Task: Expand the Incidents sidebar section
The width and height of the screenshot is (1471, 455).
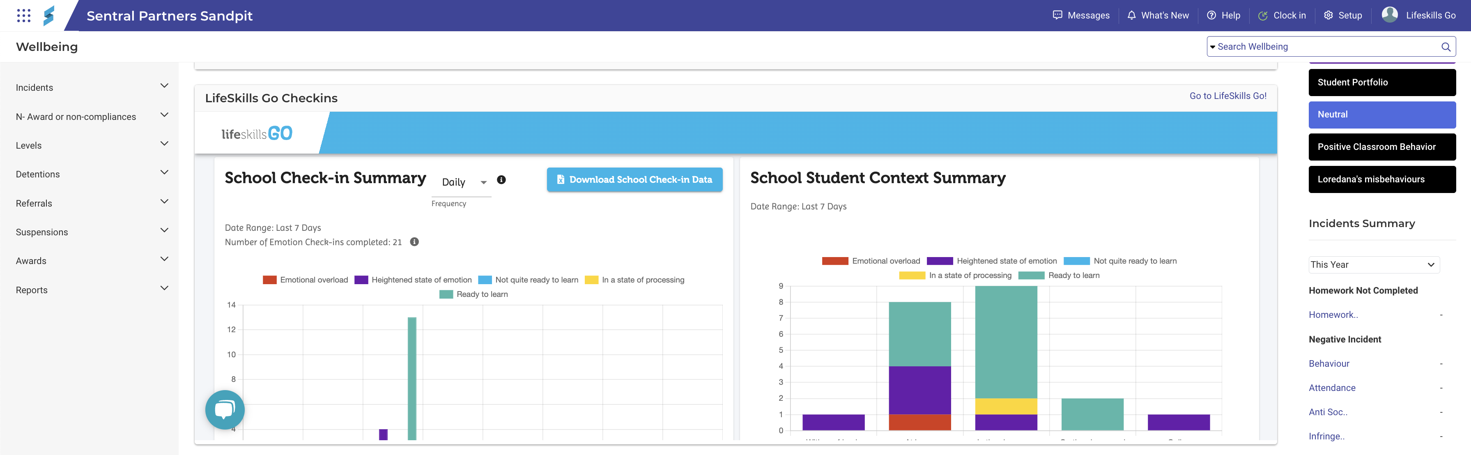Action: [91, 87]
